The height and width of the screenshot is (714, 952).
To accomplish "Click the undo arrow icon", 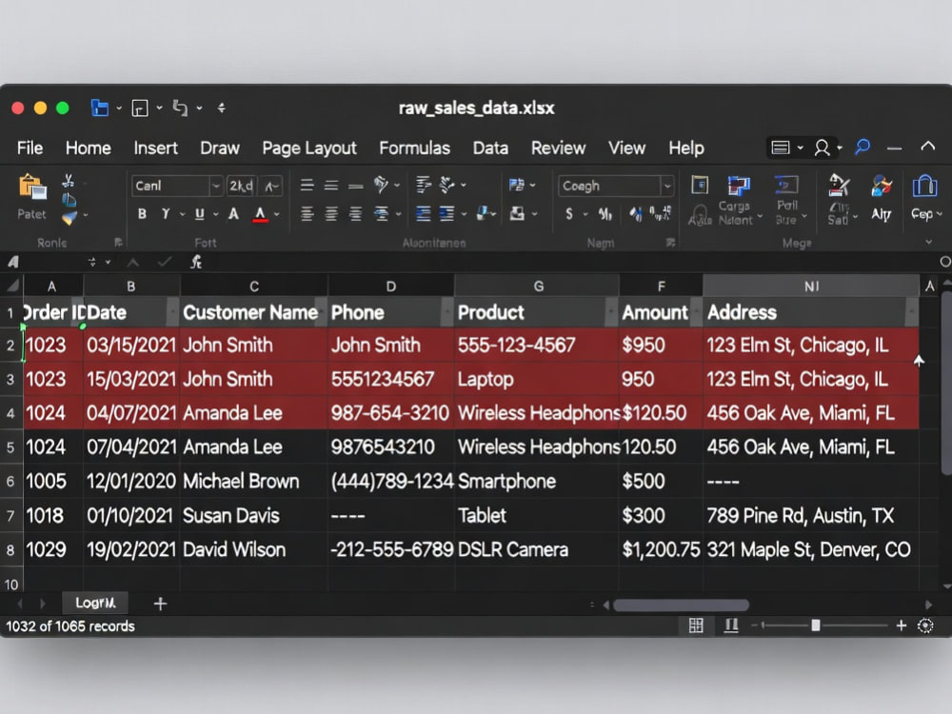I will 180,109.
